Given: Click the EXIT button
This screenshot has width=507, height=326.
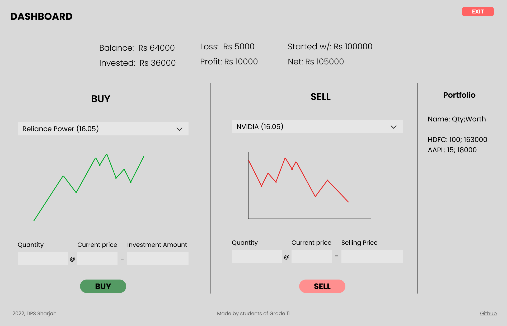Looking at the screenshot, I should tap(478, 11).
